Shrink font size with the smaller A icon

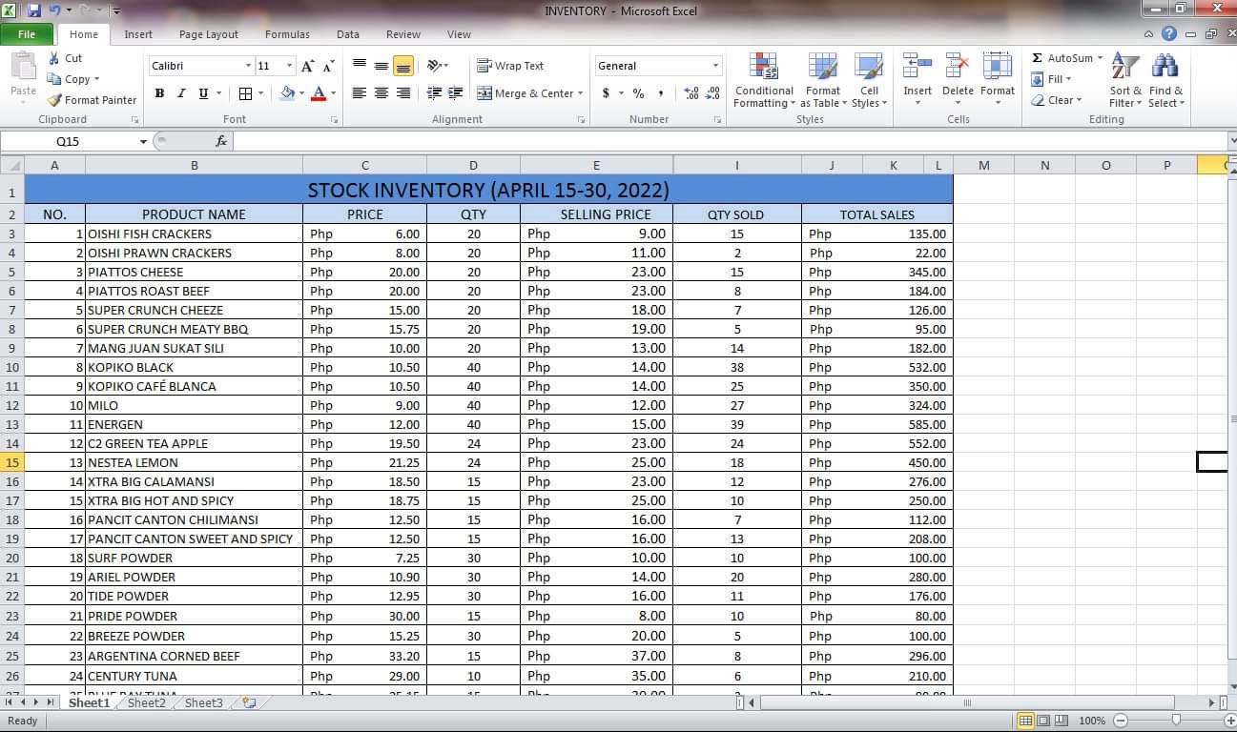point(328,66)
